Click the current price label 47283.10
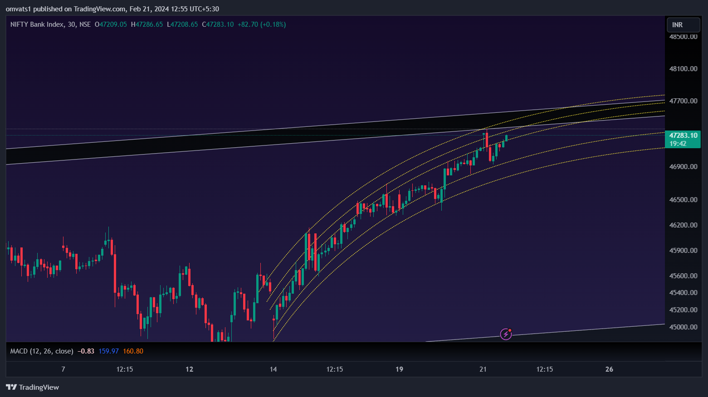Viewport: 708px width, 397px height. (x=683, y=136)
